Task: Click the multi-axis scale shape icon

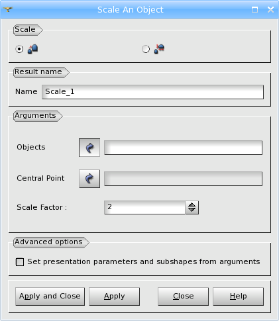Action: [159, 49]
